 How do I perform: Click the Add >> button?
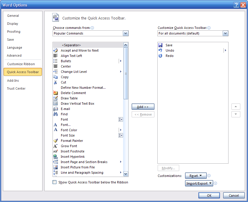143,107
